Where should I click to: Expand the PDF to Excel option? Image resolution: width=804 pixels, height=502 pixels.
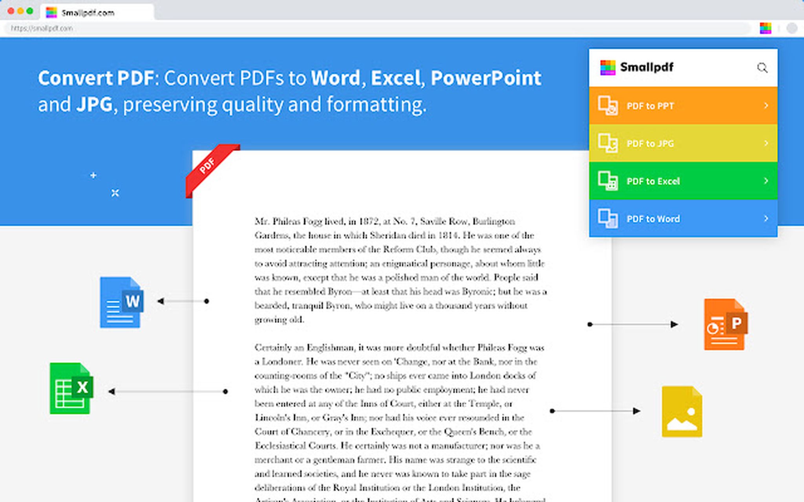(x=766, y=181)
